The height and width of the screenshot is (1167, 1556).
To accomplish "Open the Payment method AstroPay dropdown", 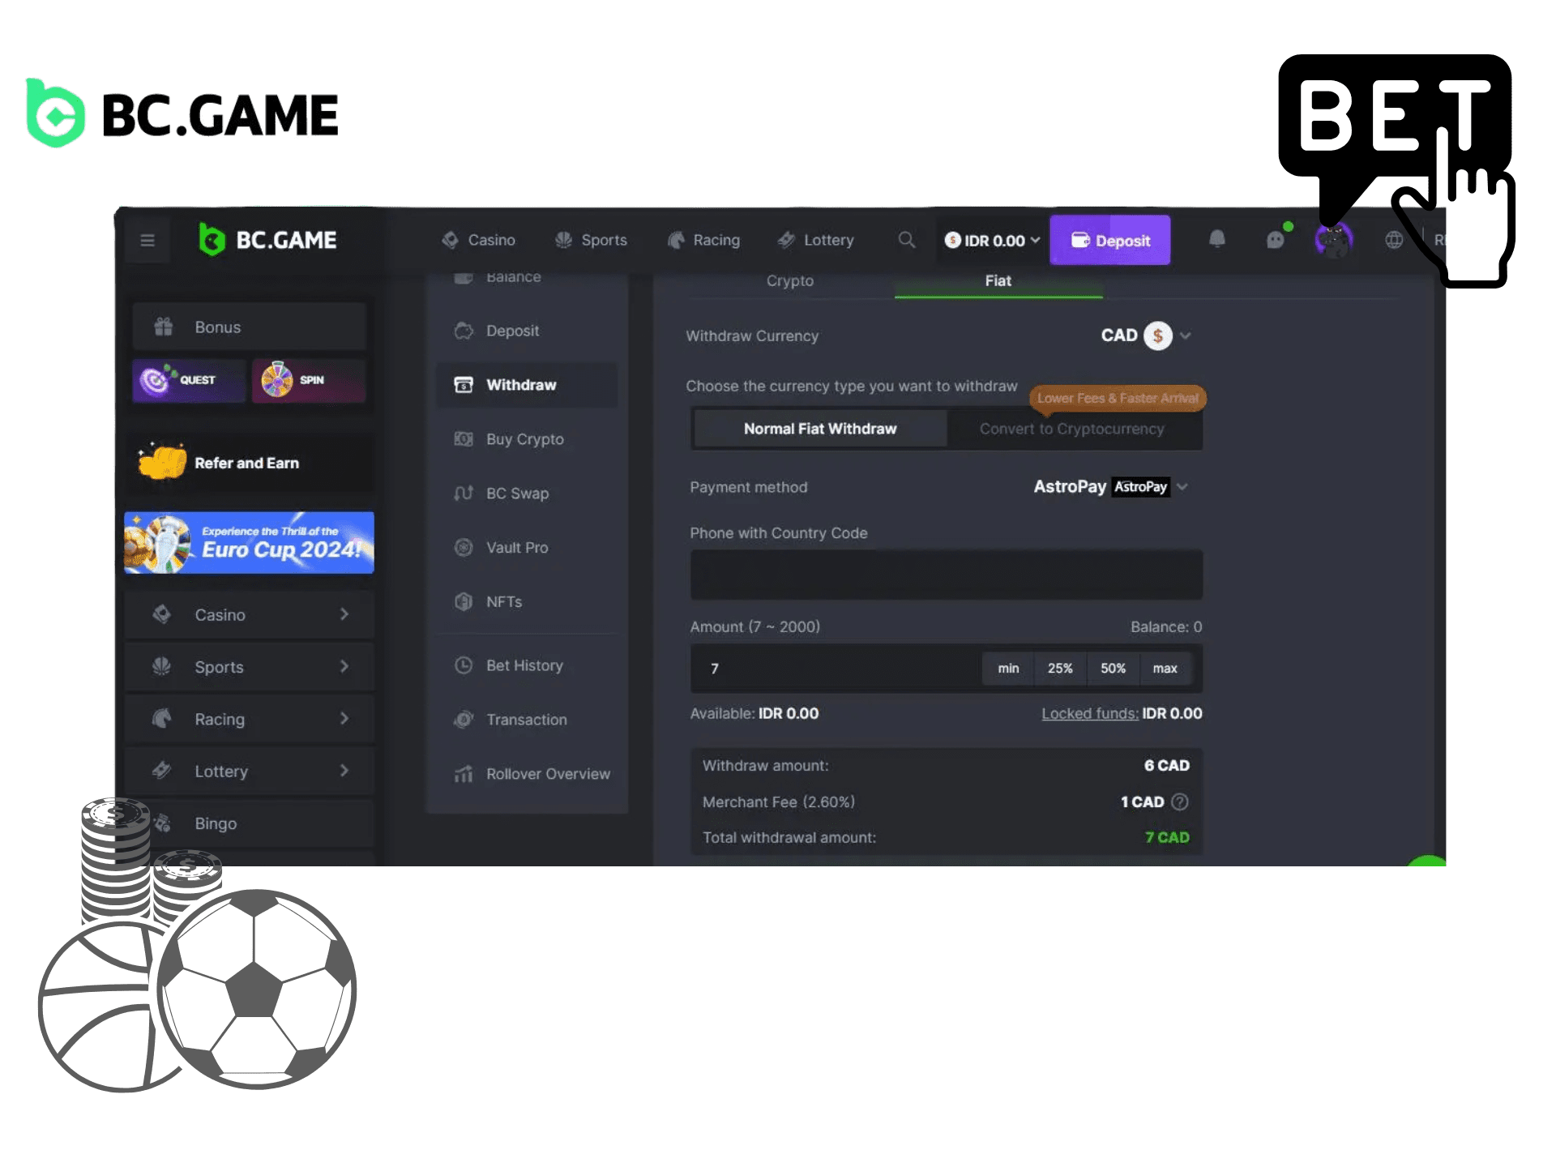I will pos(1110,486).
